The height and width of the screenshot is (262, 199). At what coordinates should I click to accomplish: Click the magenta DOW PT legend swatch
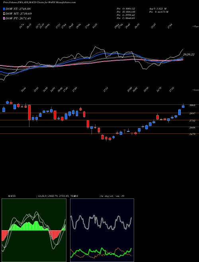click(x=4, y=18)
